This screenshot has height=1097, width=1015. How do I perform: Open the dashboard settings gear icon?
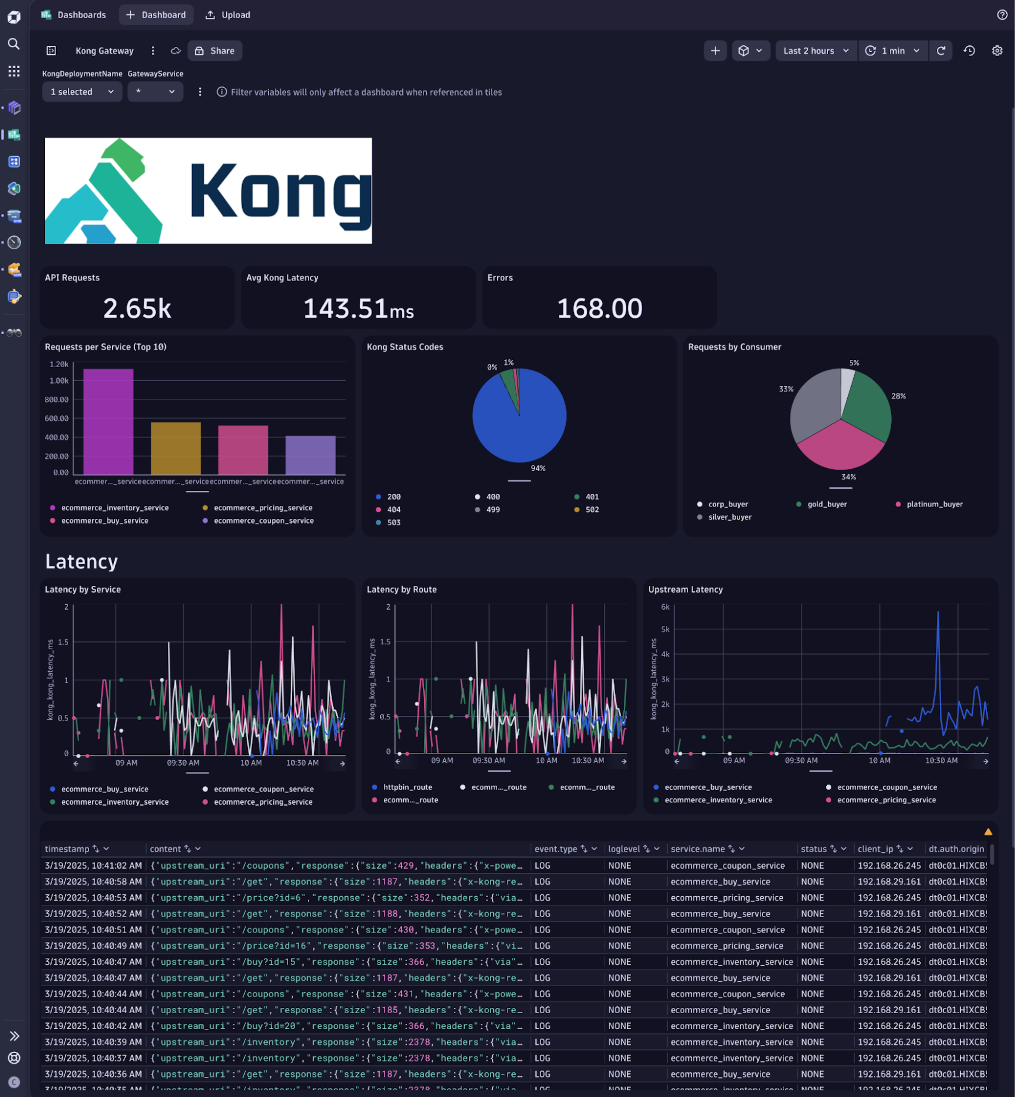pos(997,50)
